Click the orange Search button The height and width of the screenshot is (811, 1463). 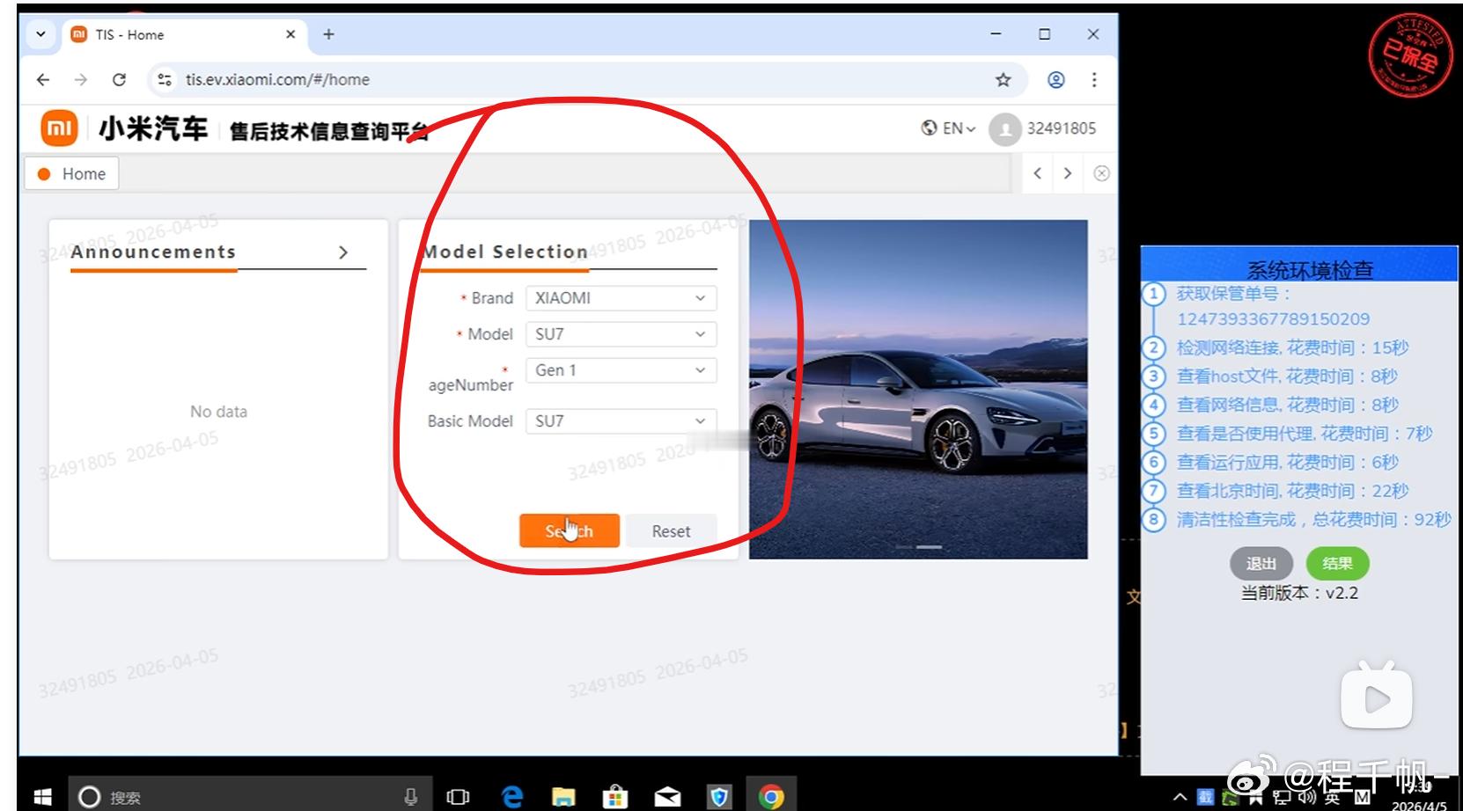(x=570, y=531)
